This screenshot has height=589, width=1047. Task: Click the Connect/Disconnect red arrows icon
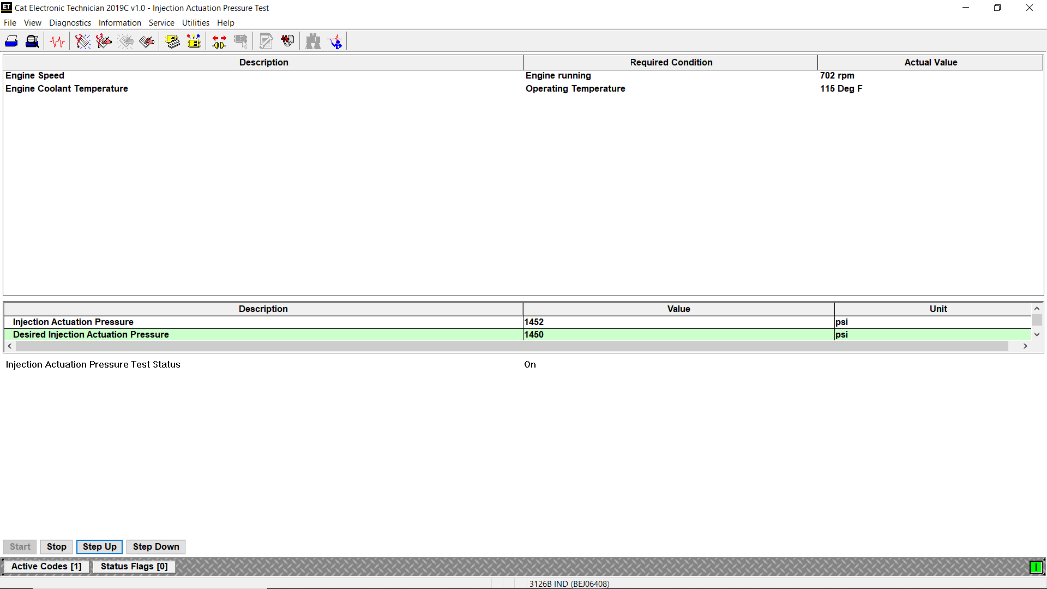pyautogui.click(x=219, y=41)
